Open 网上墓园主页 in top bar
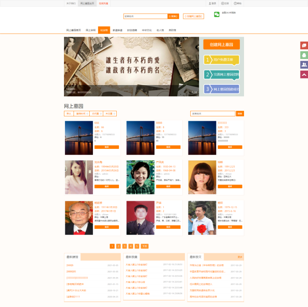The width and height of the screenshot is (308, 307). tap(87, 3)
